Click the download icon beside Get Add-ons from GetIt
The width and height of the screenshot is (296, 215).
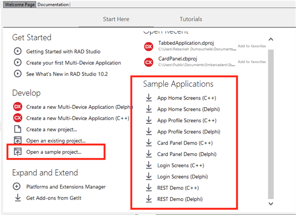pos(18,197)
